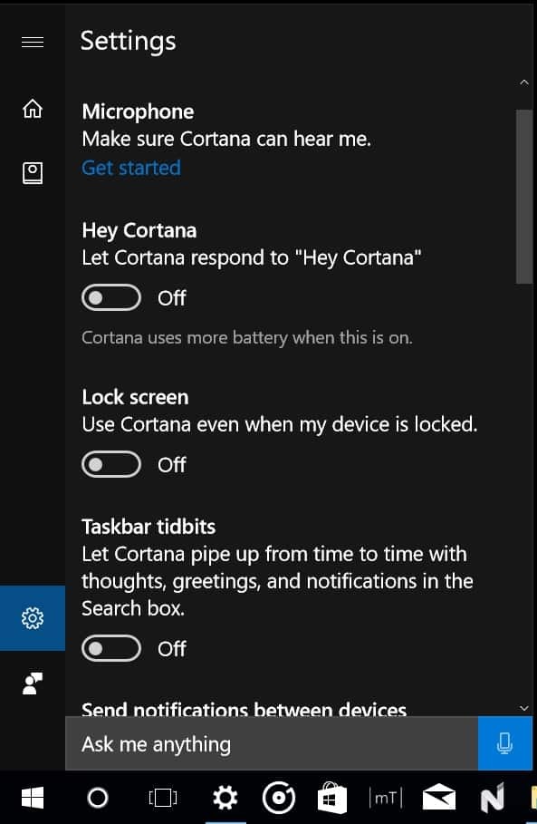Screen dimensions: 537x824
Task: Toggle the Lock screen switch
Action: pos(111,464)
